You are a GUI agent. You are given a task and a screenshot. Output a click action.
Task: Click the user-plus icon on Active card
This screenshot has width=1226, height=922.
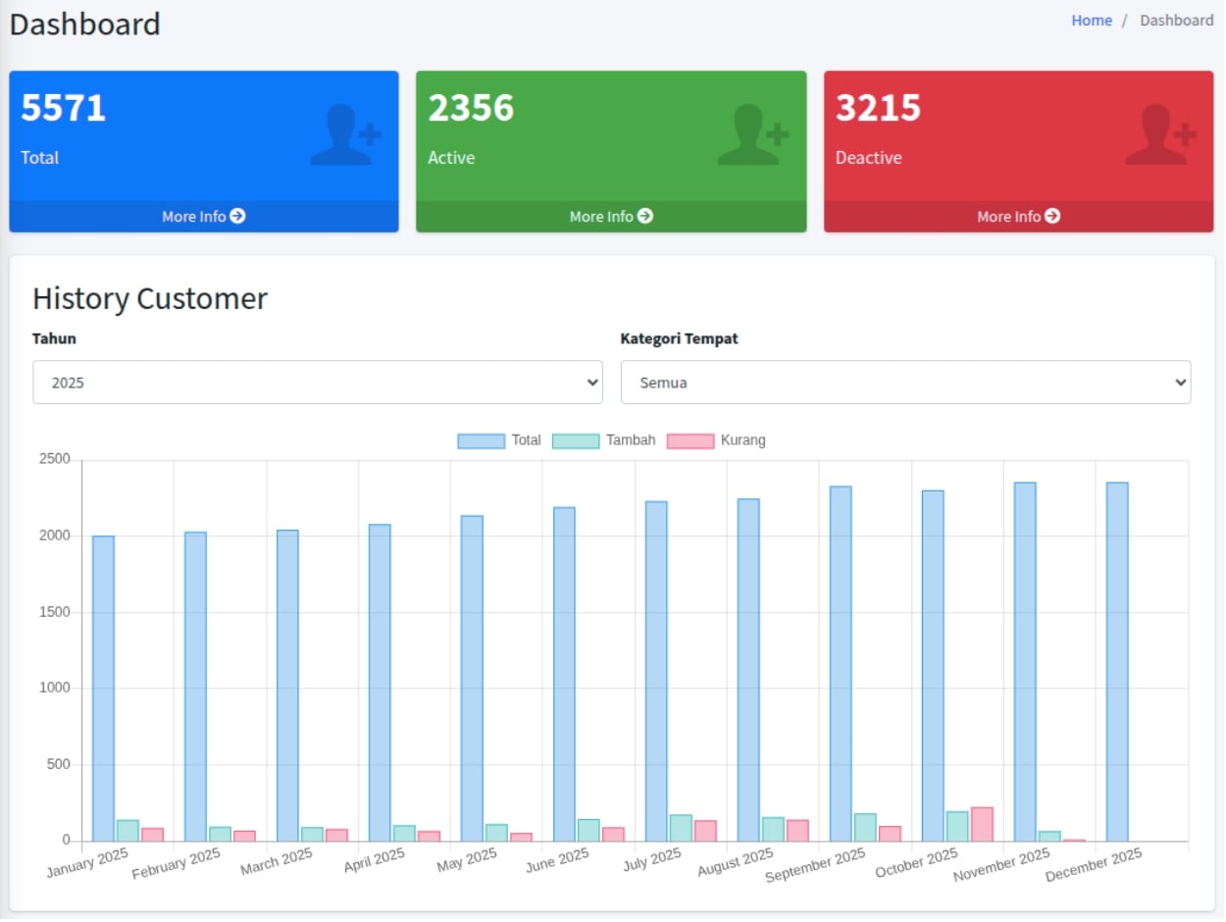(752, 135)
